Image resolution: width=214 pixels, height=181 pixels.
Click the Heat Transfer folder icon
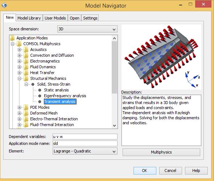tap(26, 73)
